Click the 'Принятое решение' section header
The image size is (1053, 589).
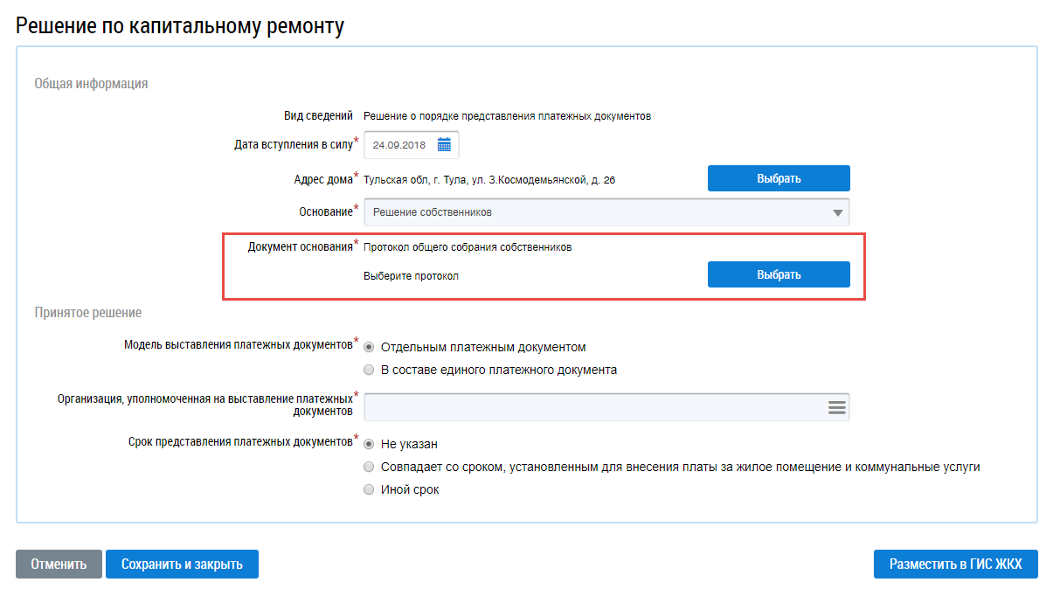coord(87,312)
